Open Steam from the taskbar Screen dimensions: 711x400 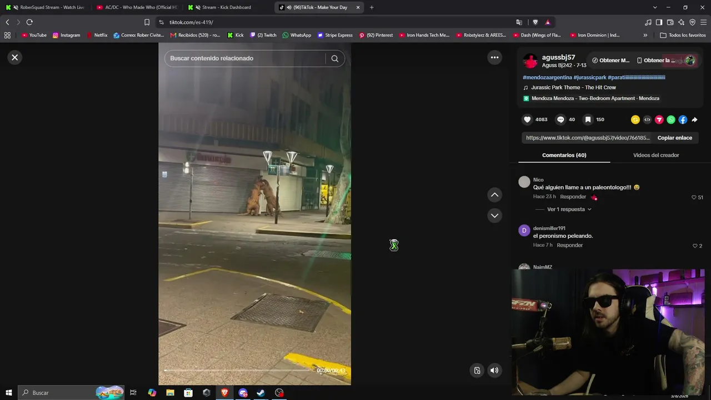pyautogui.click(x=261, y=393)
